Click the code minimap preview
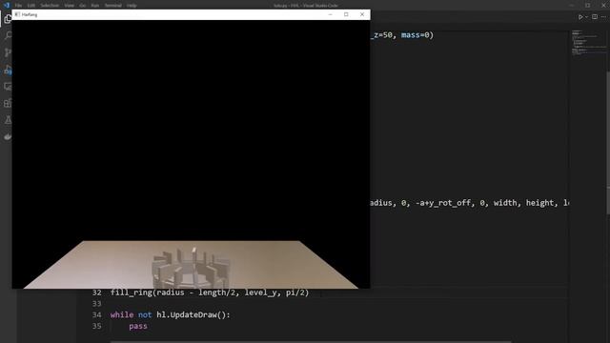Screen dimensions: 610x343 point(589,43)
